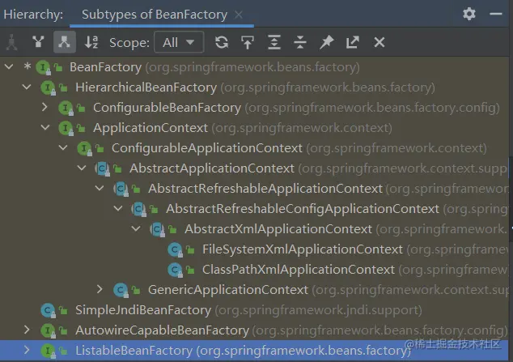Switch to Supertypes Hierarchy view
The height and width of the screenshot is (362, 513).
point(38,42)
